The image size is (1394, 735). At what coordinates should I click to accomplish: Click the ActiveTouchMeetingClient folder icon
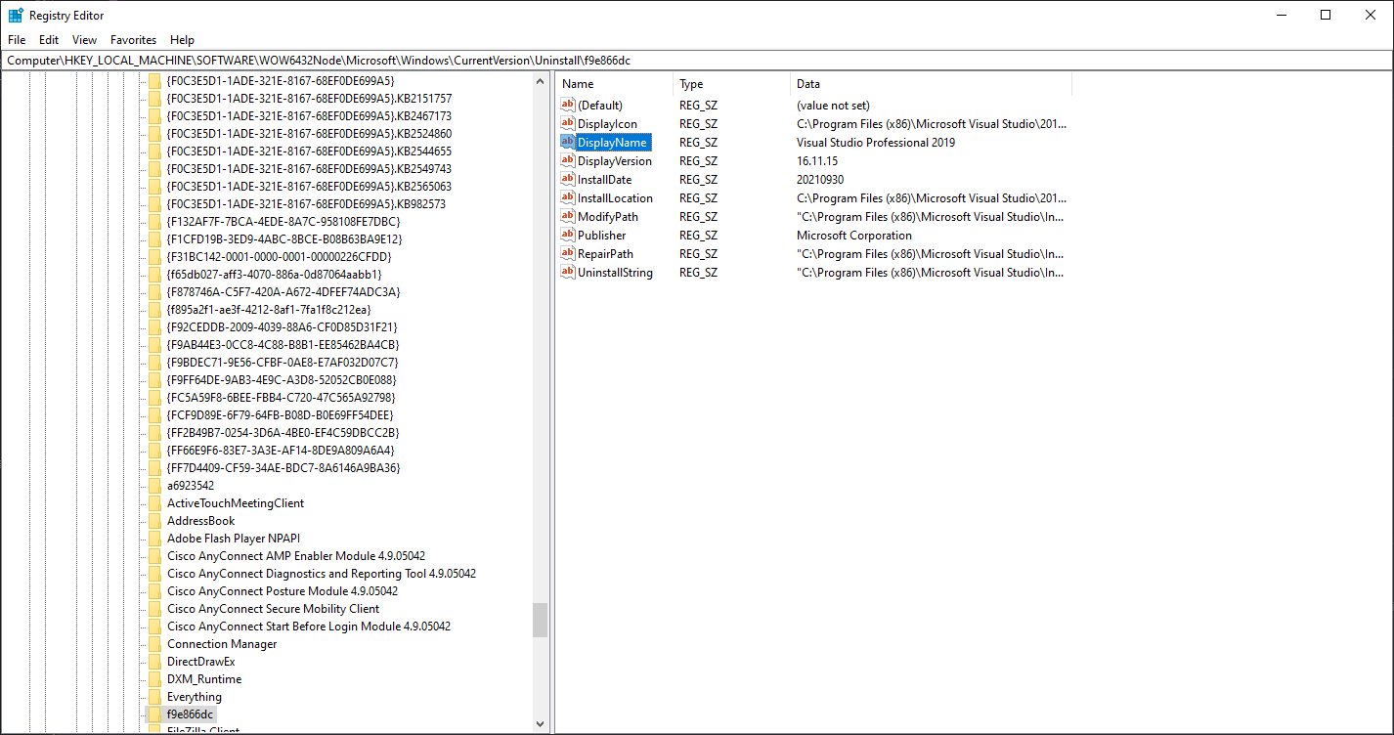coord(154,503)
